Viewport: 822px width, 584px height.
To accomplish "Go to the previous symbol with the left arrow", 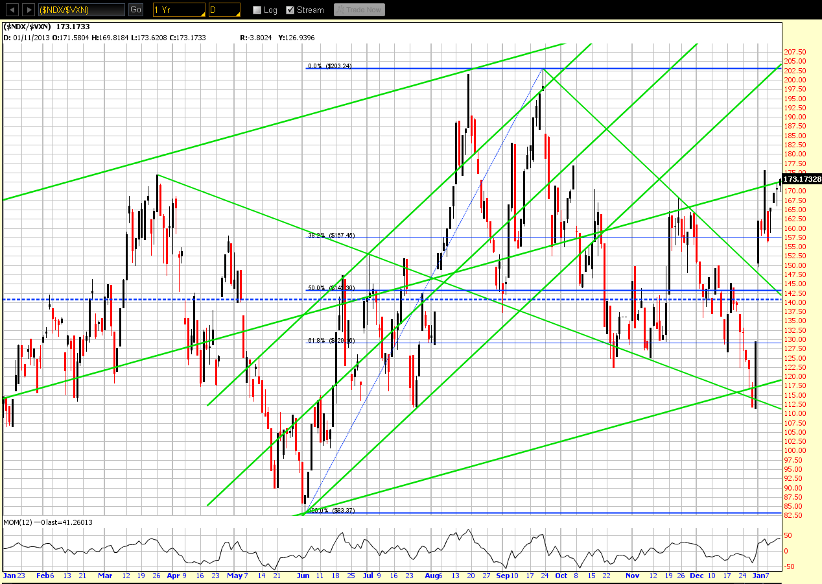I will (12, 10).
